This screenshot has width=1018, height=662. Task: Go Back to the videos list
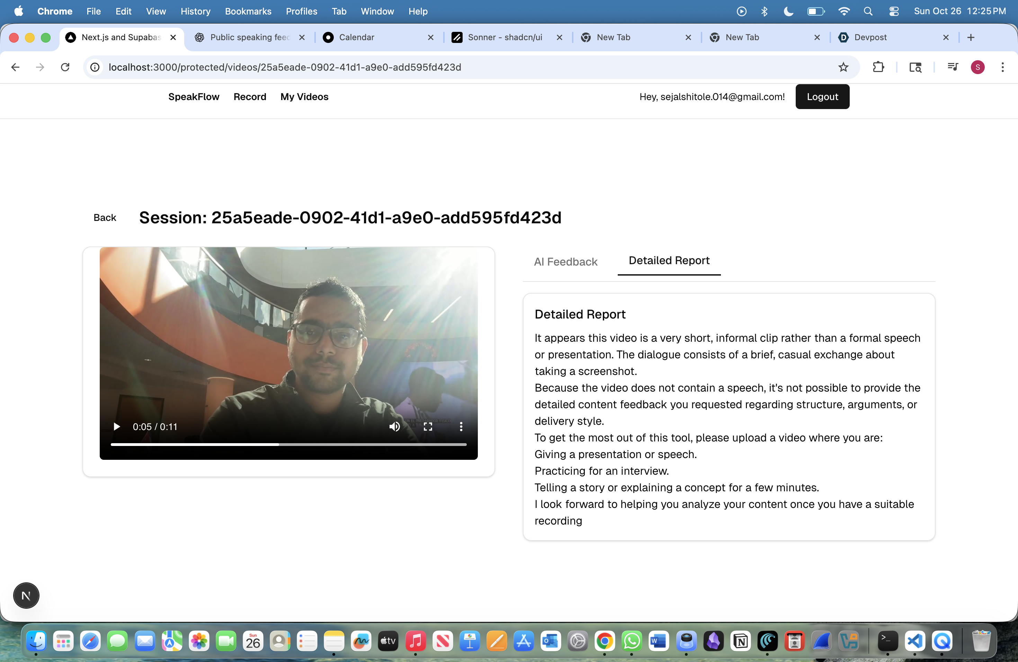[105, 218]
